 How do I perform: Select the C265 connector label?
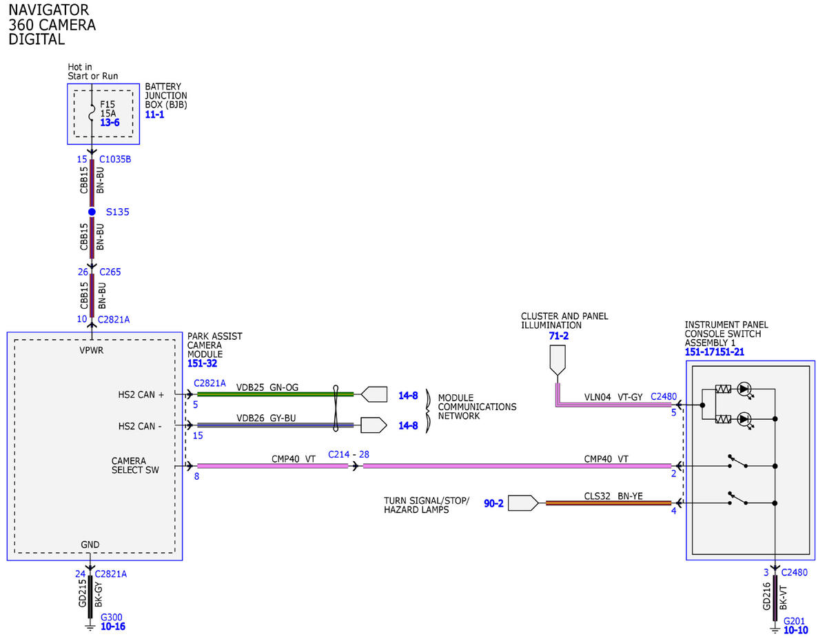click(110, 272)
